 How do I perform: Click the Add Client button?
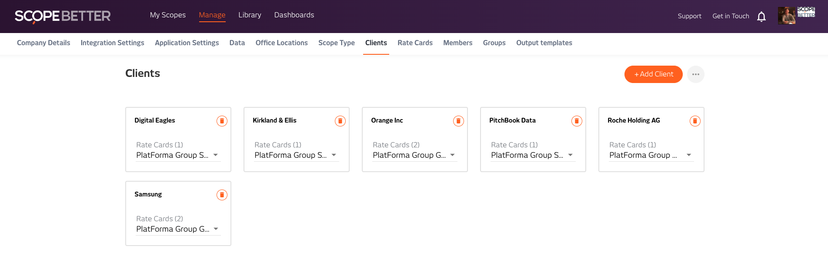654,74
